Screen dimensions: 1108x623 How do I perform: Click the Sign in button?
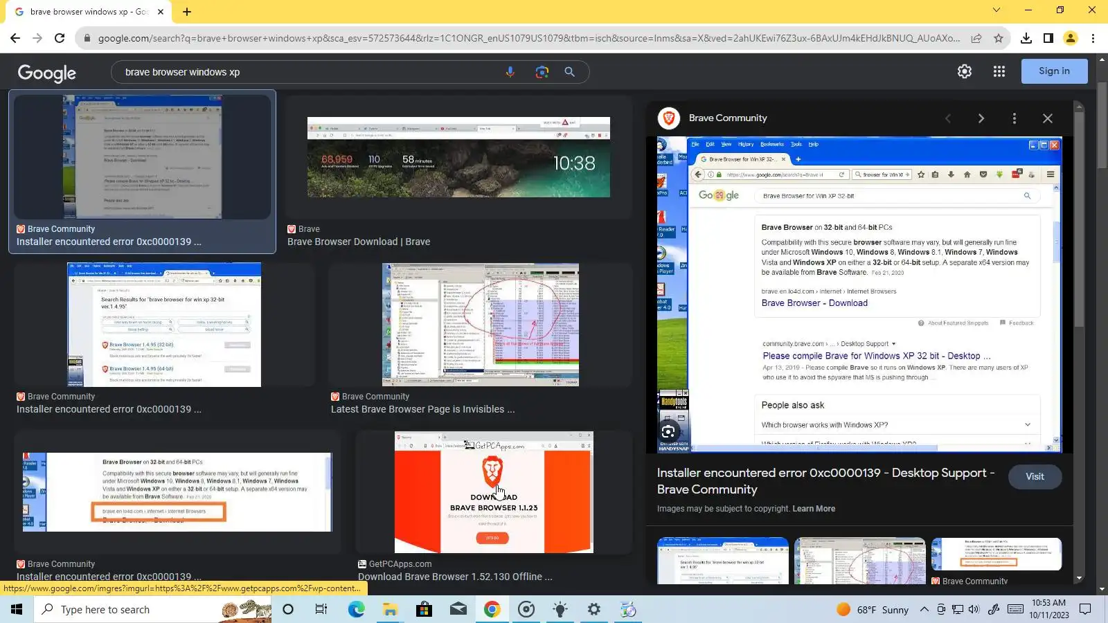tap(1054, 71)
